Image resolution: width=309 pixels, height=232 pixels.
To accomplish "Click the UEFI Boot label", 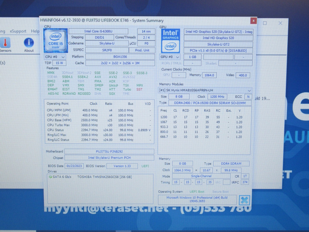I will [x=197, y=191].
